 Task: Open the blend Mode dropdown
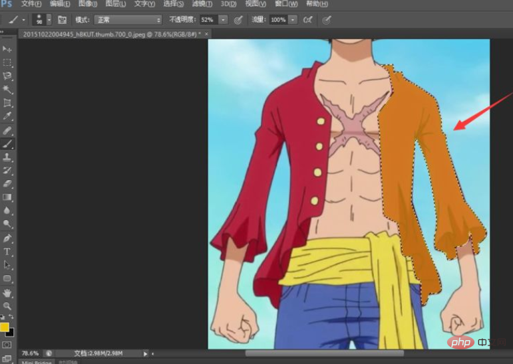coord(128,20)
